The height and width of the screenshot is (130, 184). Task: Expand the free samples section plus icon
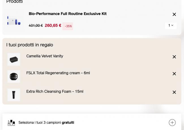[x=172, y=123]
